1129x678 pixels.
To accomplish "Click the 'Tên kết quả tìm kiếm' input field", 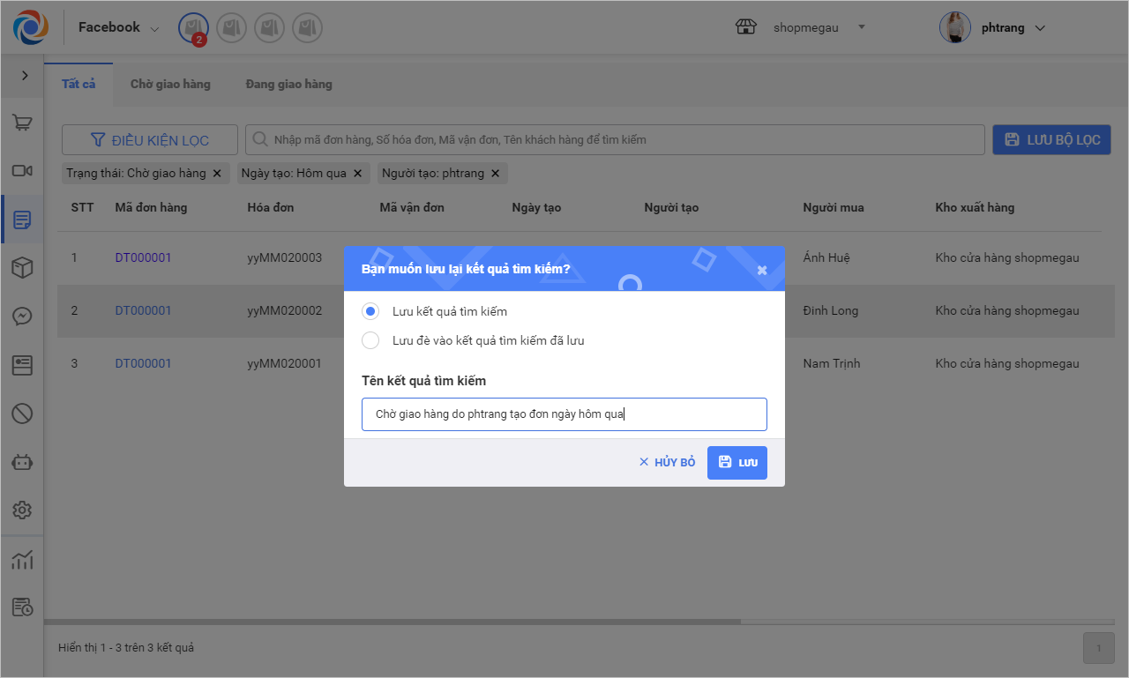I will 564,414.
